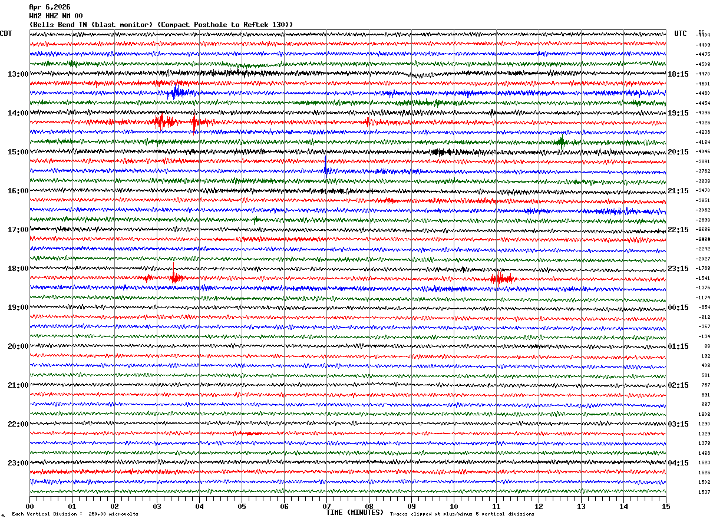Viewport: 713px width, 522px height.
Task: Select the 14:00 CDT hour label
Action: pyautogui.click(x=18, y=113)
